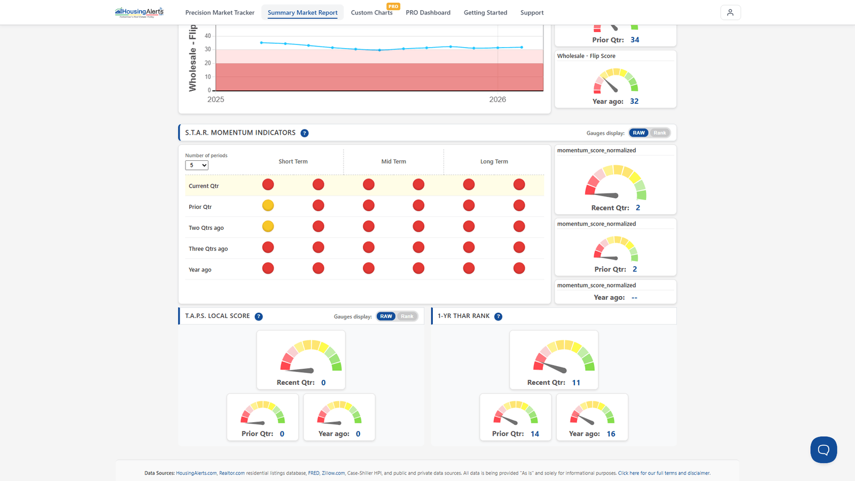855x481 pixels.
Task: Click the Wholesale Flip Year ago gauge
Action: (x=616, y=81)
